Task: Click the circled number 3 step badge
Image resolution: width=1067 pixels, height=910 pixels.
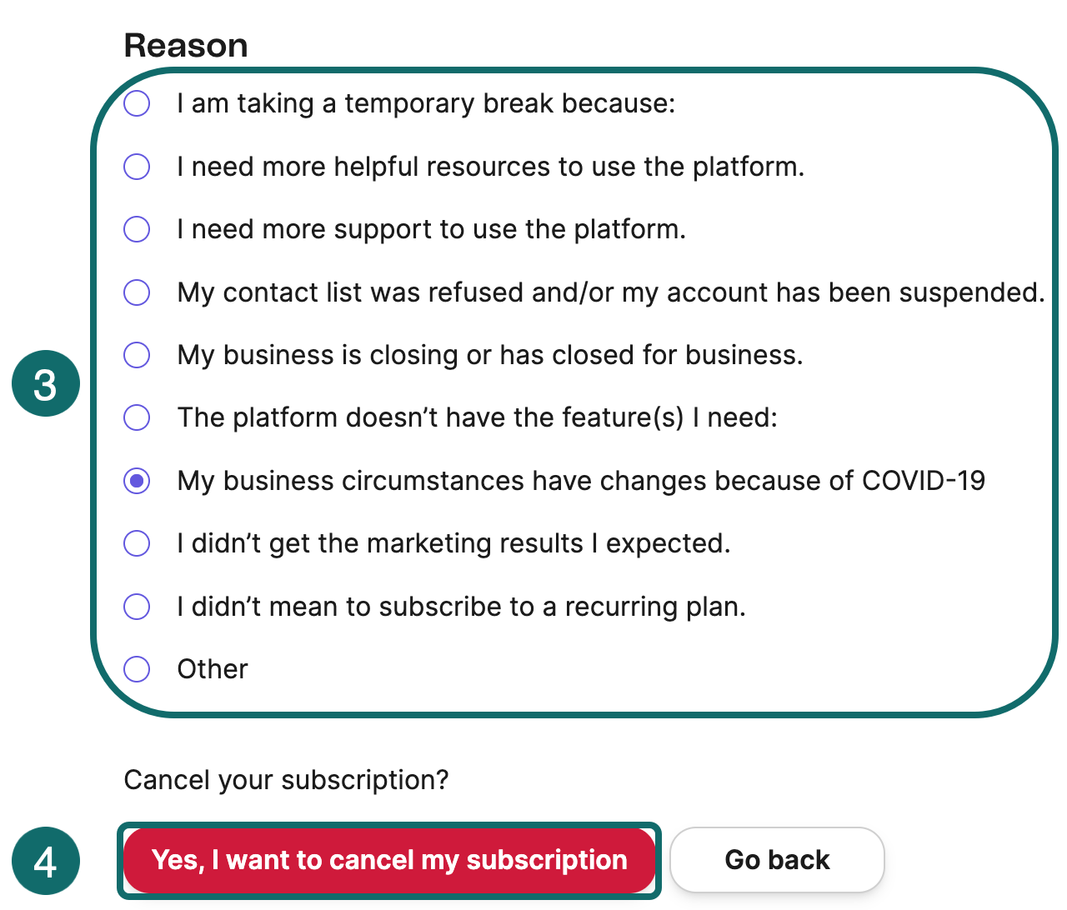Action: [46, 382]
